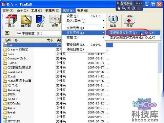Click the 本地磁盘 (E:) address bar
164x123 pixels.
[x=38, y=33]
